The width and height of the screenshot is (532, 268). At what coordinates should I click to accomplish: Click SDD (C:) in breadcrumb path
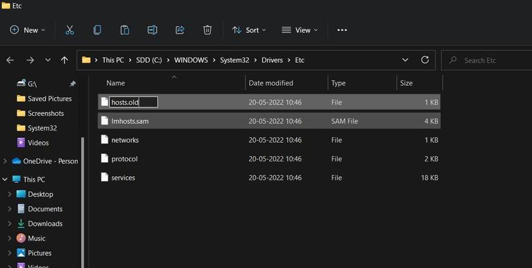[x=149, y=60]
